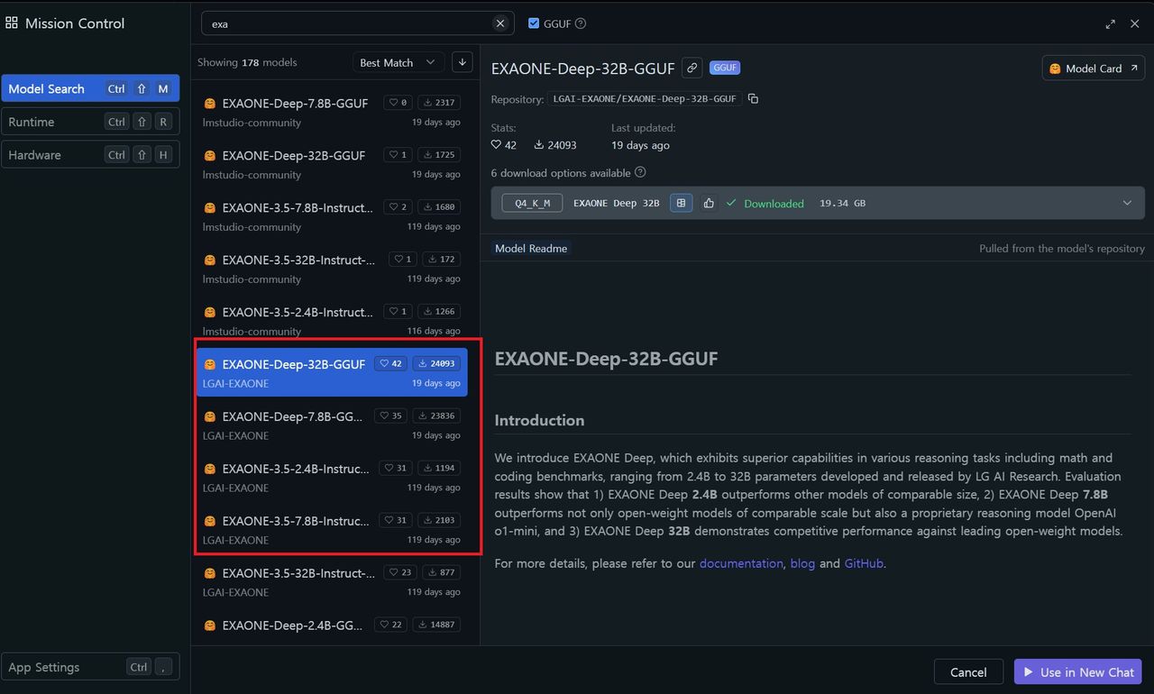Click the 877 downloads badge
Screen dimensions: 1154x694
pos(442,572)
